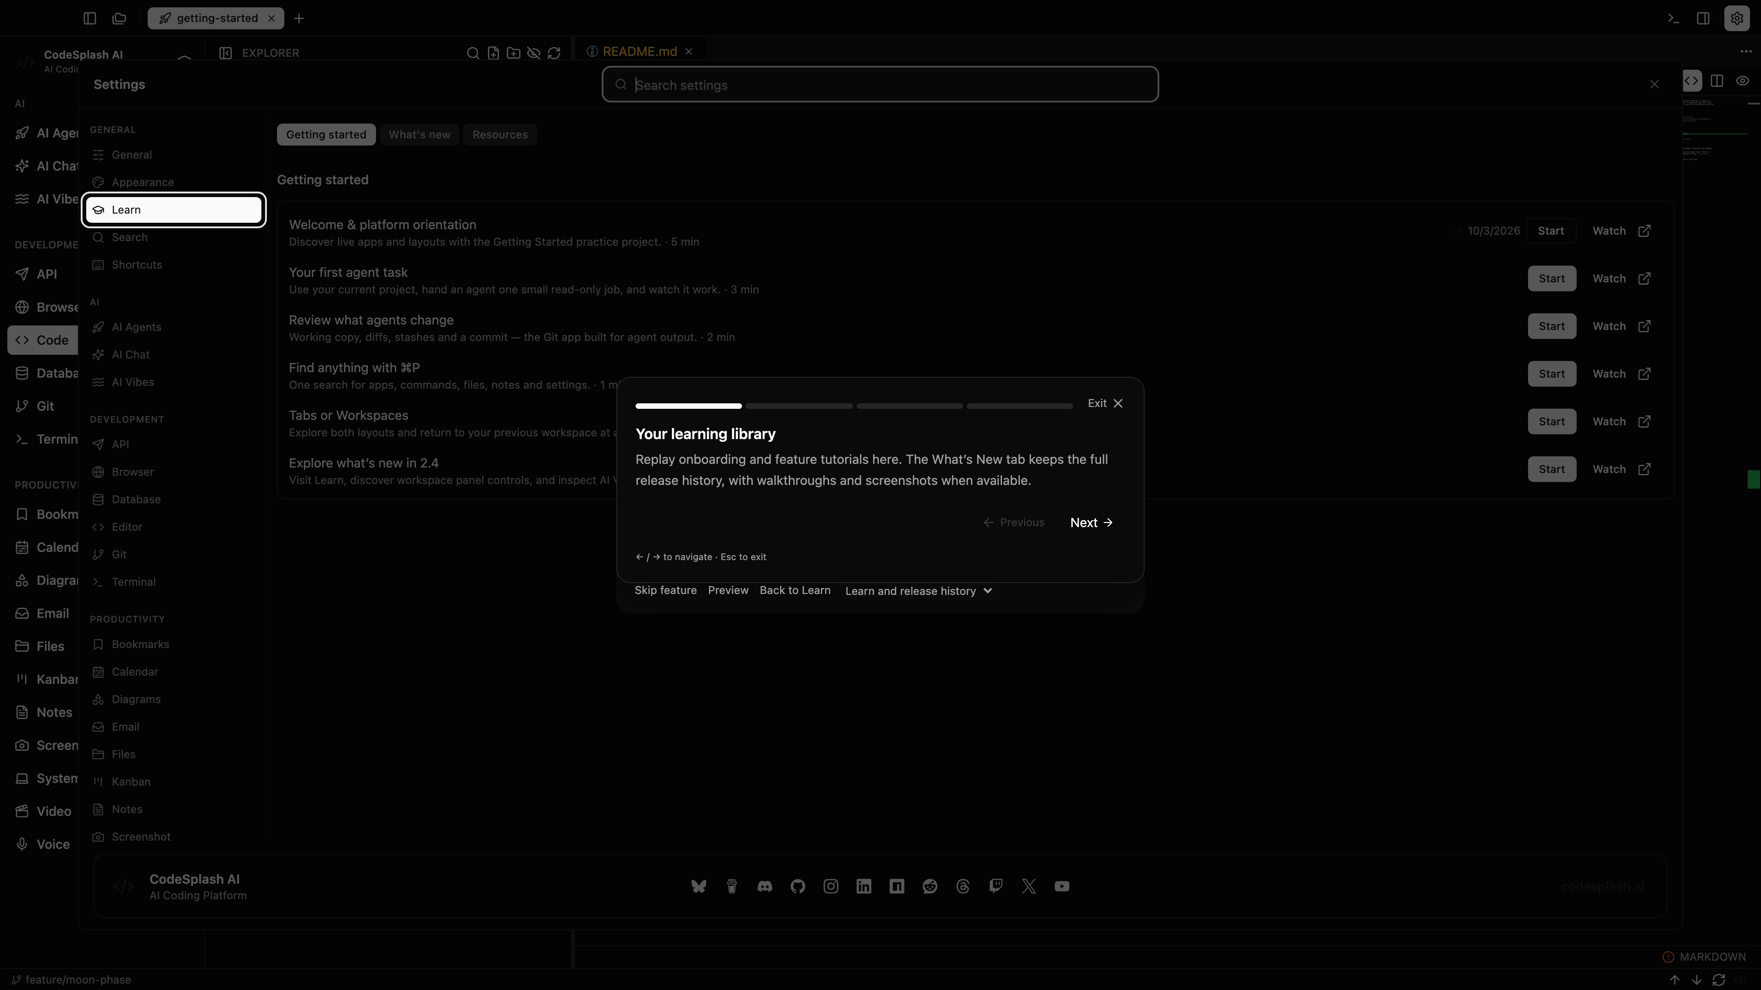The width and height of the screenshot is (1761, 990).
Task: Focus the Search settings input field
Action: [x=880, y=85]
